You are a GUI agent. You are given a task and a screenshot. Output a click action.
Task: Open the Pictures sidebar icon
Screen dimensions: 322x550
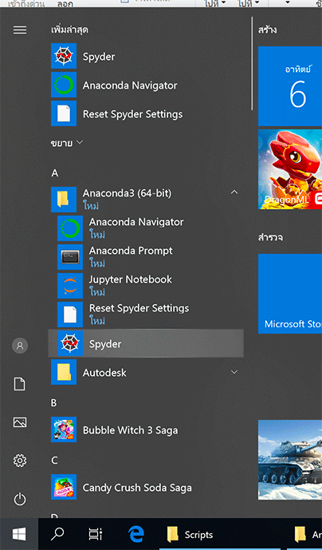20,422
